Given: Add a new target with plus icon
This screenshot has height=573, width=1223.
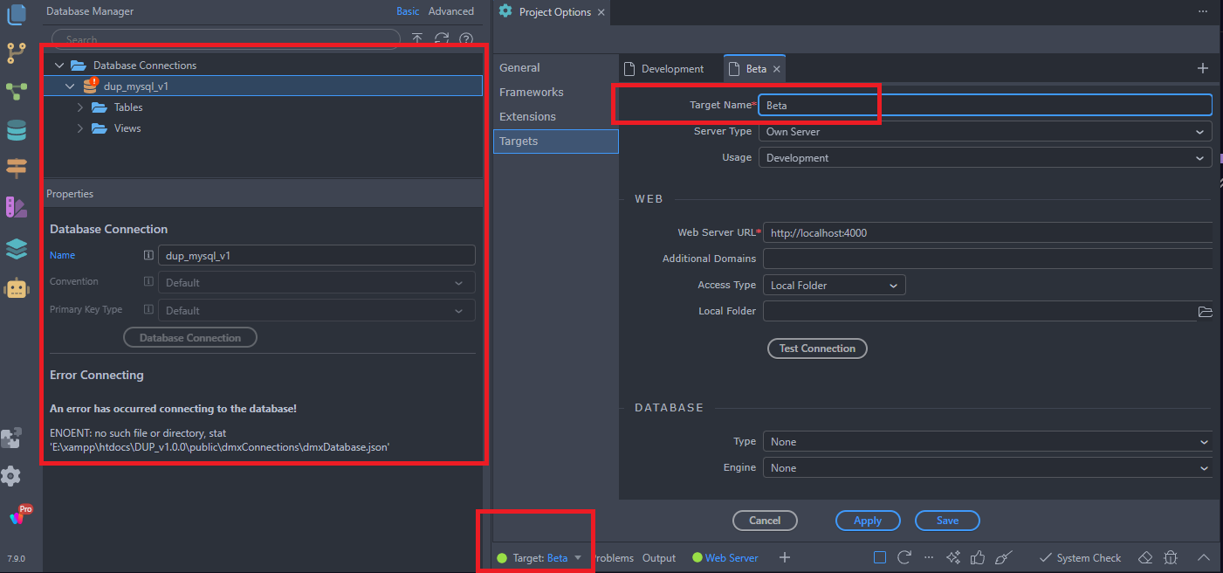Looking at the screenshot, I should point(1202,68).
